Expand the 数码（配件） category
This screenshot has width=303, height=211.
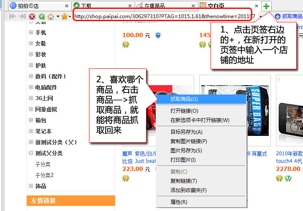(x=31, y=76)
